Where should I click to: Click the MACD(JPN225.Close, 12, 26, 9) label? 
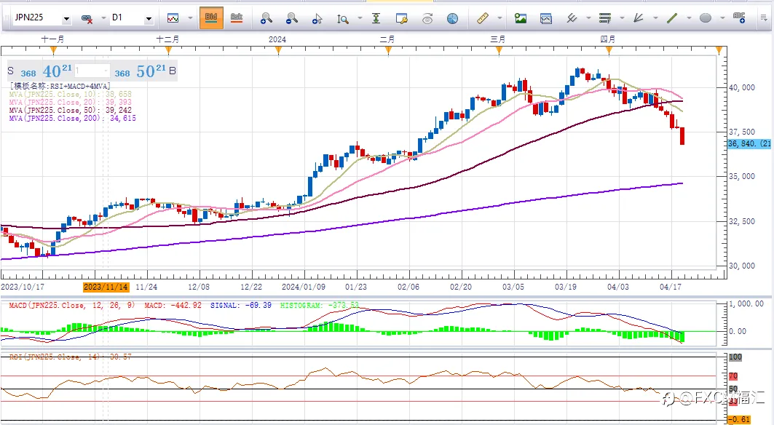pos(71,306)
